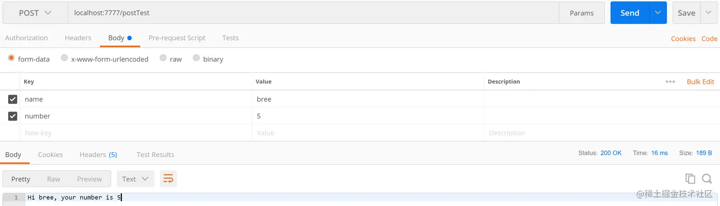Click the request URL input field
Screen dimensions: 720x206
[x=310, y=13]
